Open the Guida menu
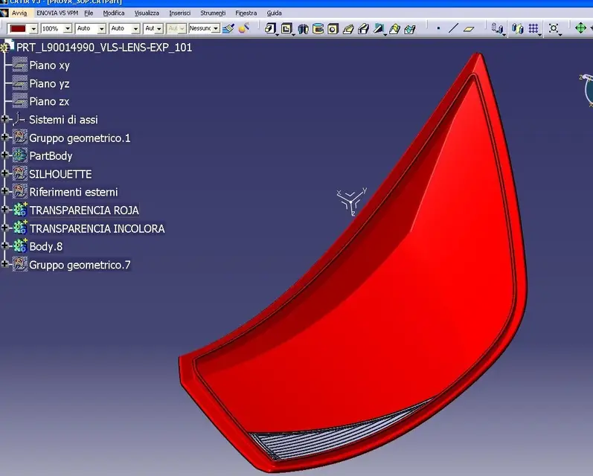This screenshot has height=476, width=593. click(275, 13)
